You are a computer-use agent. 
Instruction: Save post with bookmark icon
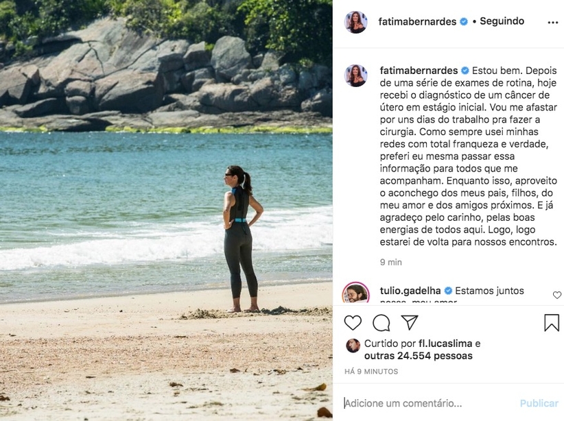(552, 323)
